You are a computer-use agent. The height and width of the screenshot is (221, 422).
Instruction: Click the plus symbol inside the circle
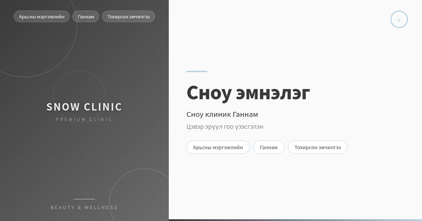tap(399, 19)
